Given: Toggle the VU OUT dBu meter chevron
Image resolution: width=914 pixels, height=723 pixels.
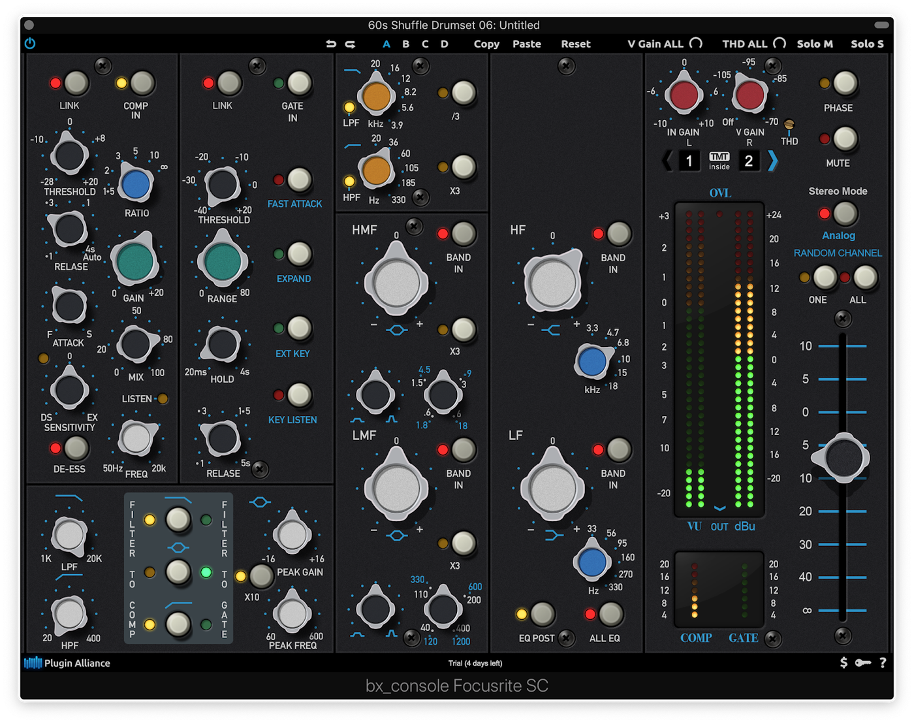Looking at the screenshot, I should [719, 508].
